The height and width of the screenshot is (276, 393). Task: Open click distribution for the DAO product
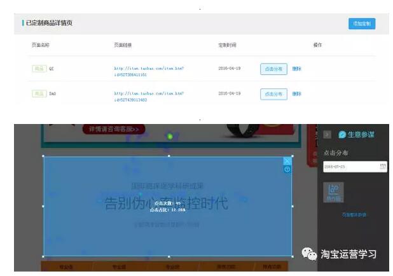tap(273, 93)
